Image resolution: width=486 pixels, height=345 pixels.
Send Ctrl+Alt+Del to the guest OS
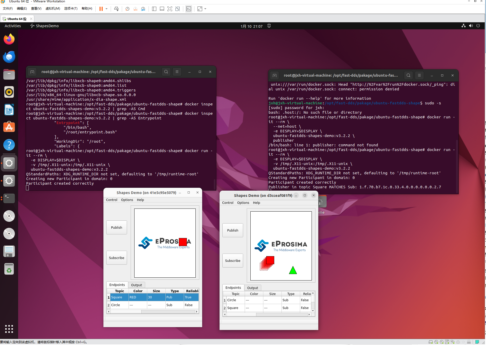pyautogui.click(x=116, y=9)
